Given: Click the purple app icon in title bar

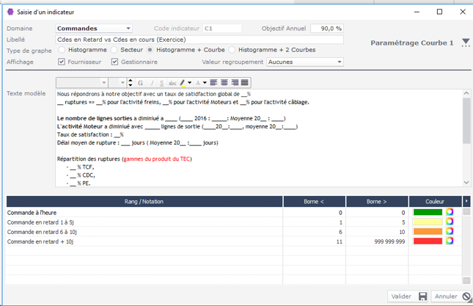Looking at the screenshot, I should tap(10, 12).
